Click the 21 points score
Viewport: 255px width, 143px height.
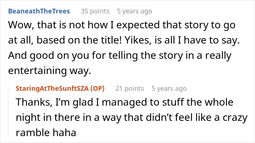(130, 89)
